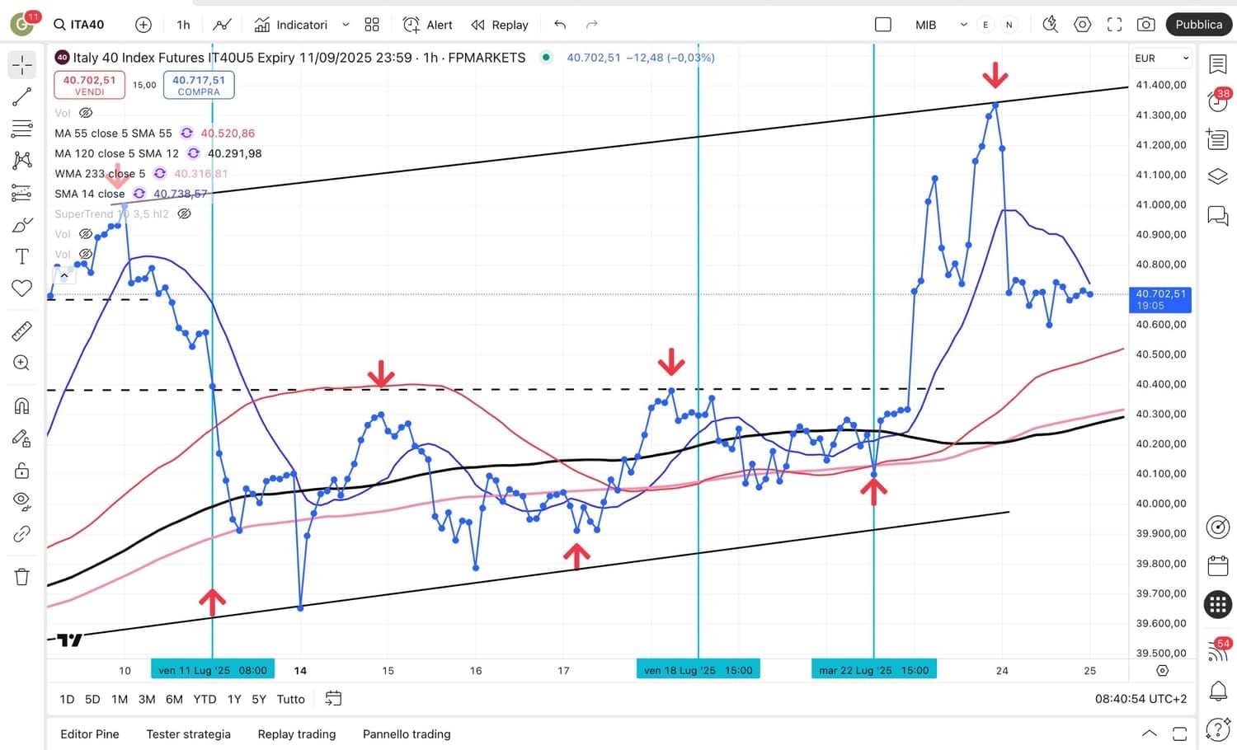
Task: Show the Vol indicator directly under SuperTrend
Action: pos(85,234)
